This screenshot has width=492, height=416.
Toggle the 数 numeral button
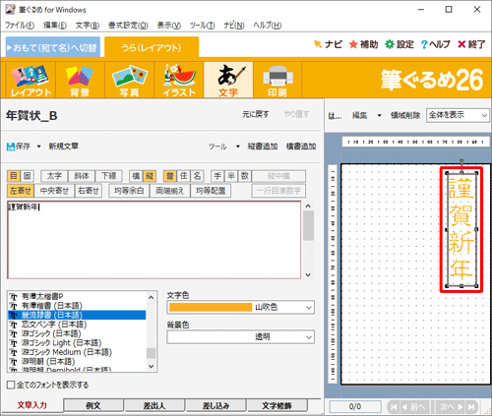245,176
